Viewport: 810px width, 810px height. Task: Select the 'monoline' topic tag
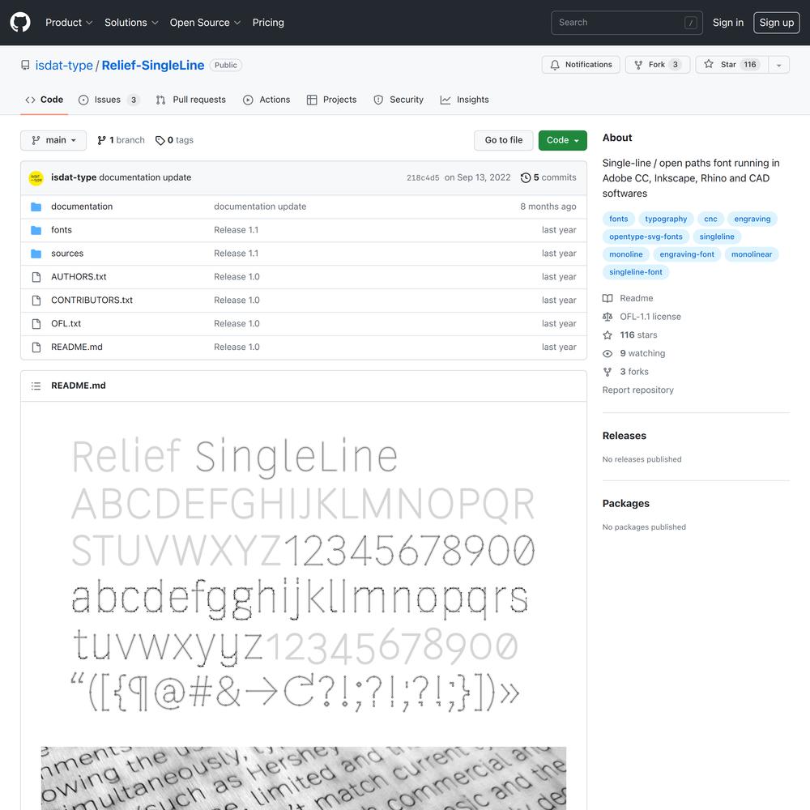click(x=625, y=254)
